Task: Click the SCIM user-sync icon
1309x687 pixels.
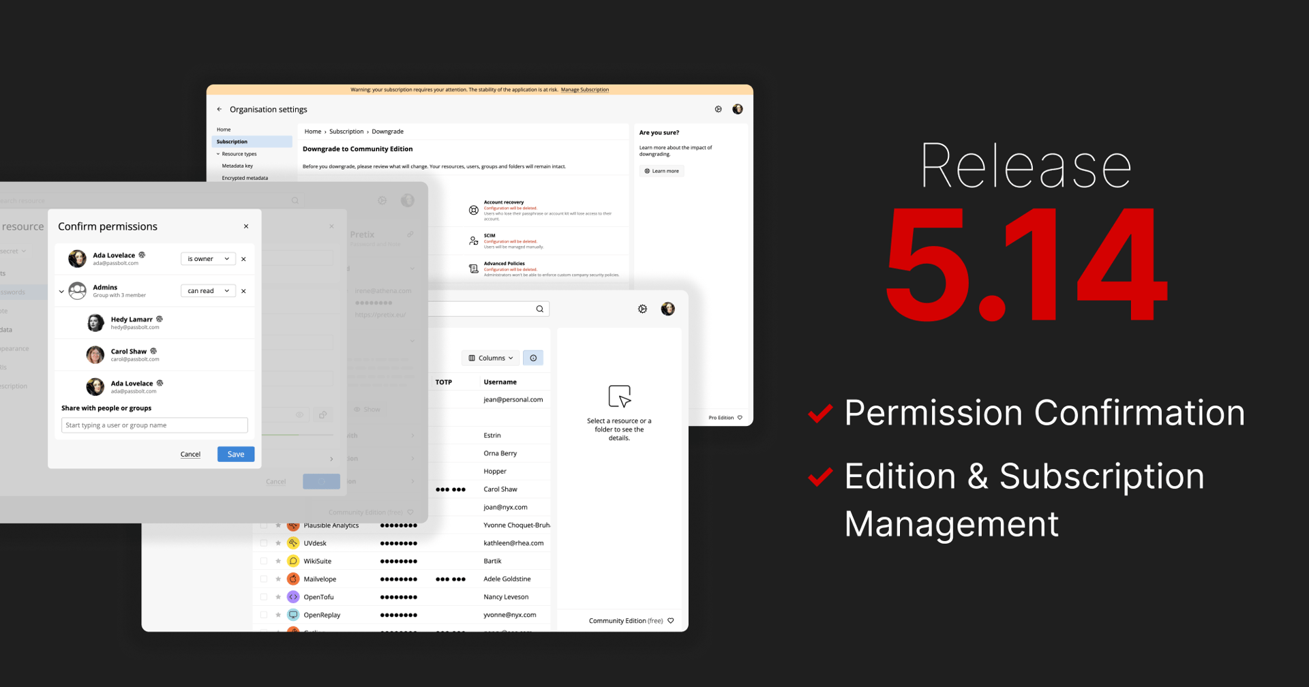Action: [x=473, y=241]
